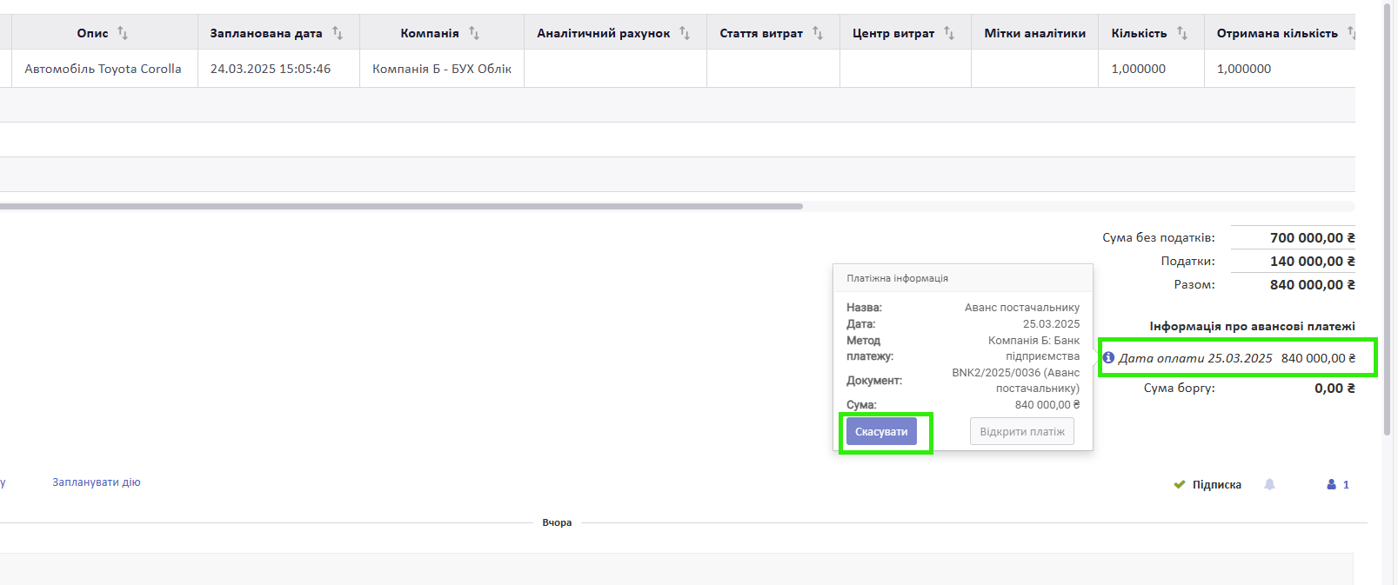Click the Мітки аналітики column header
1398x585 pixels.
click(1035, 33)
